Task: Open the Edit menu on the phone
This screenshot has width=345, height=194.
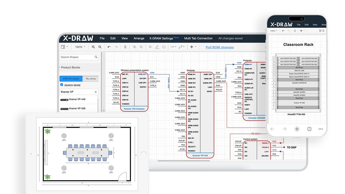Action: click(307, 25)
